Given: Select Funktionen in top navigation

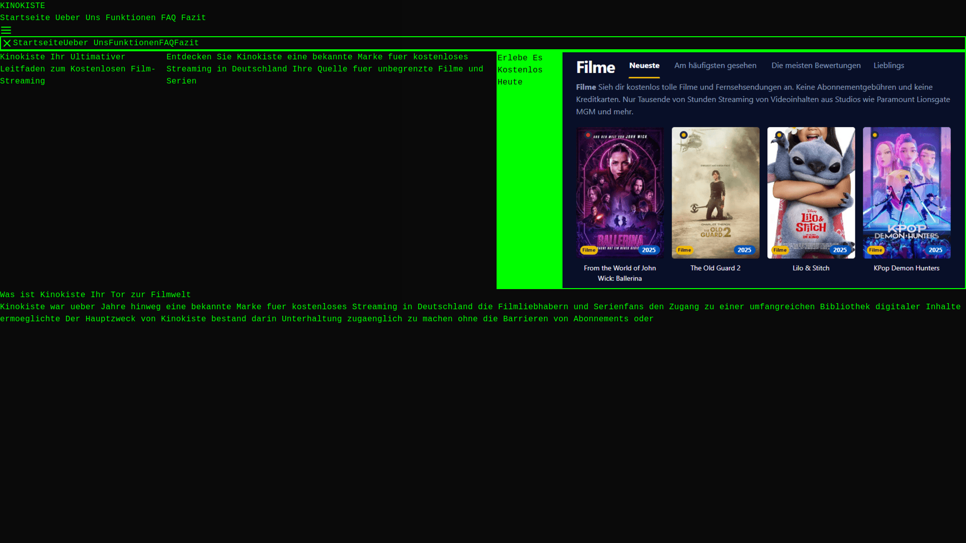Looking at the screenshot, I should click(131, 18).
